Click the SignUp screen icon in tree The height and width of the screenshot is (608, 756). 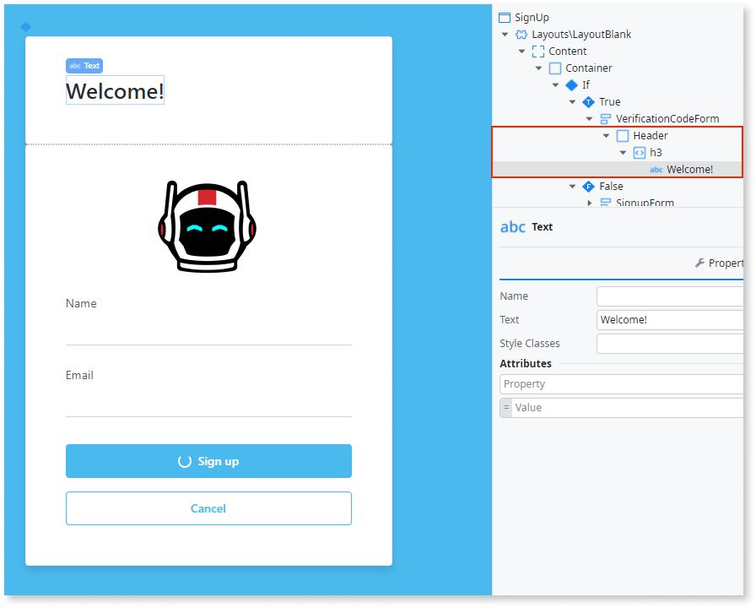point(505,17)
